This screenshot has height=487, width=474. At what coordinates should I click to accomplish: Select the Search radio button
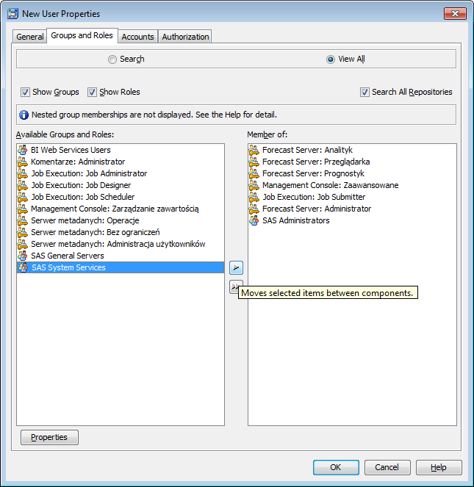click(112, 59)
